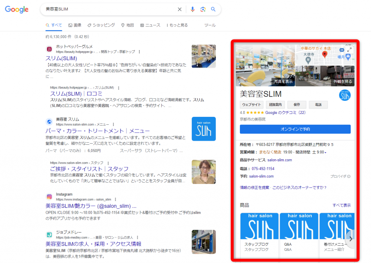This screenshot has height=263, width=371.
Task: Open Google のクチコミ (22) reviews
Action: (285, 112)
